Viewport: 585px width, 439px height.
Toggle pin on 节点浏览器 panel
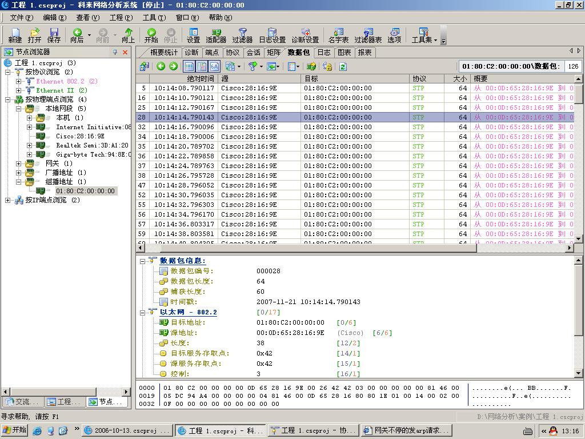click(x=115, y=52)
